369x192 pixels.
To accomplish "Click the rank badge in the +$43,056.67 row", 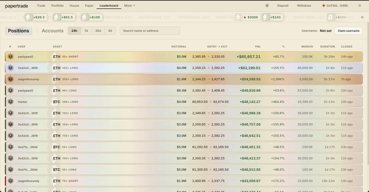I will tap(10, 180).
